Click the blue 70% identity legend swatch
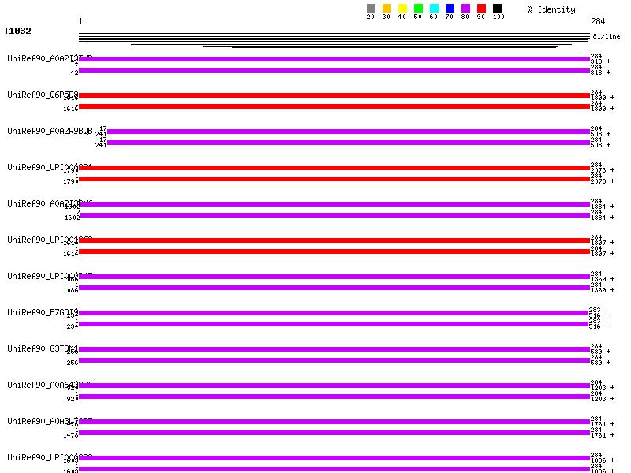The width and height of the screenshot is (631, 473). coord(450,9)
